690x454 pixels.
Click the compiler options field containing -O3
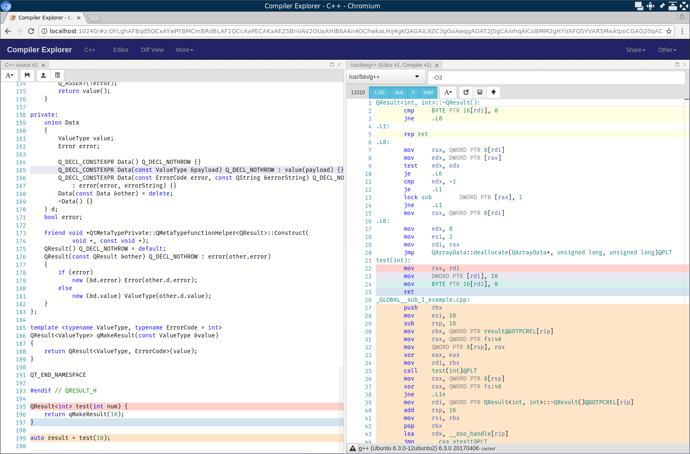pyautogui.click(x=556, y=78)
